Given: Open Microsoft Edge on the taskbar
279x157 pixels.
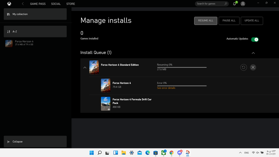Looking at the screenshot, I should (148, 153).
